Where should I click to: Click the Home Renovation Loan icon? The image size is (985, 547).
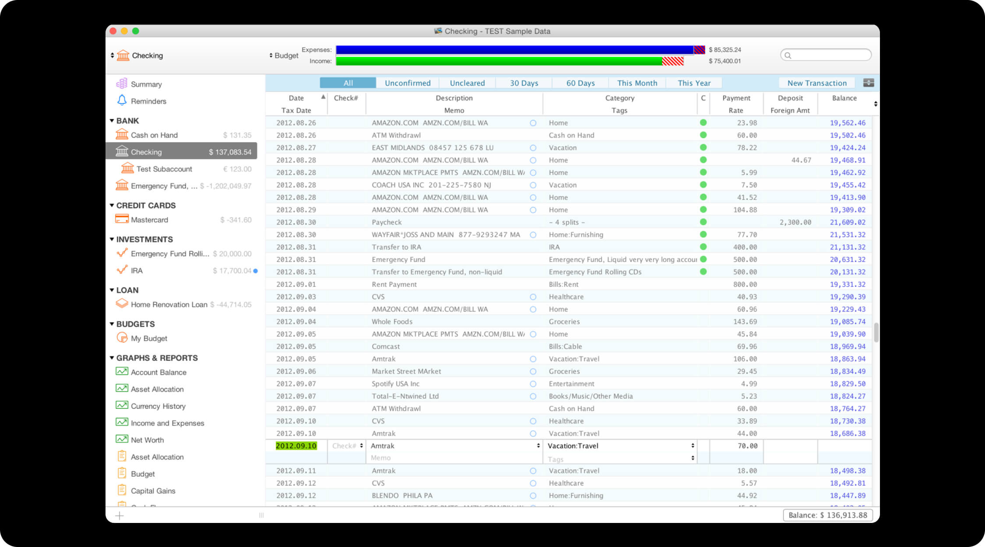pyautogui.click(x=122, y=303)
